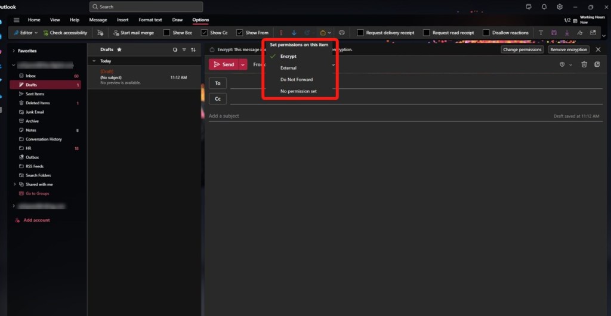The image size is (611, 316).
Task: Click the filter icon in Drafts header
Action: point(184,49)
